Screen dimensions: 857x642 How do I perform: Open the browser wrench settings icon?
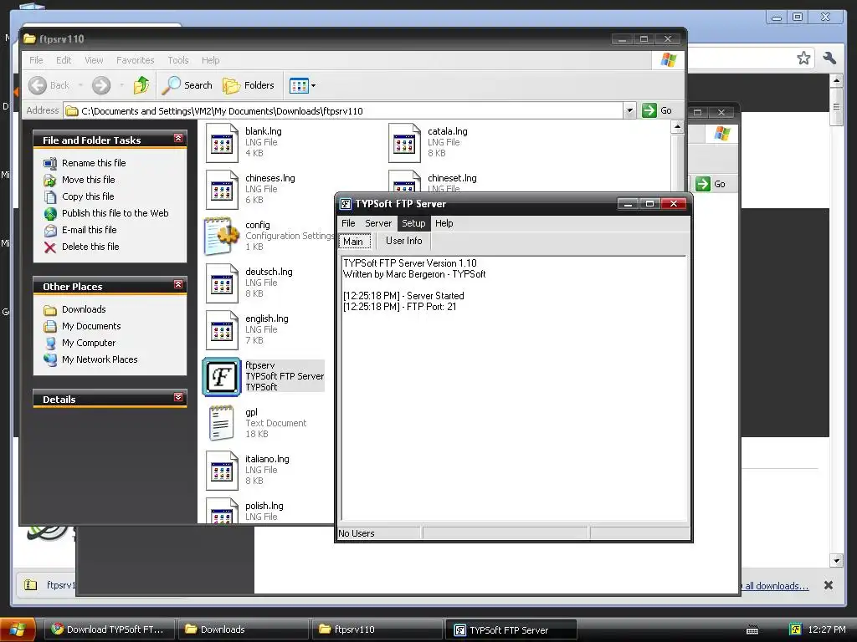tap(829, 58)
